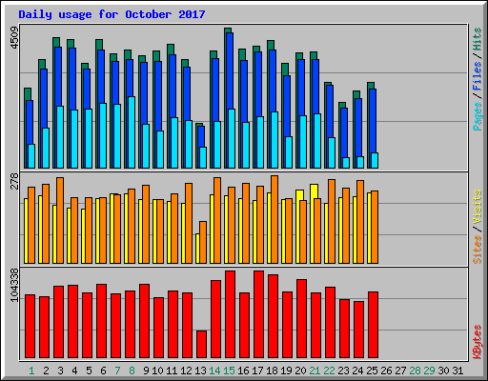Click the cyan pages bar for day 8
This screenshot has height=381, width=488.
point(132,132)
